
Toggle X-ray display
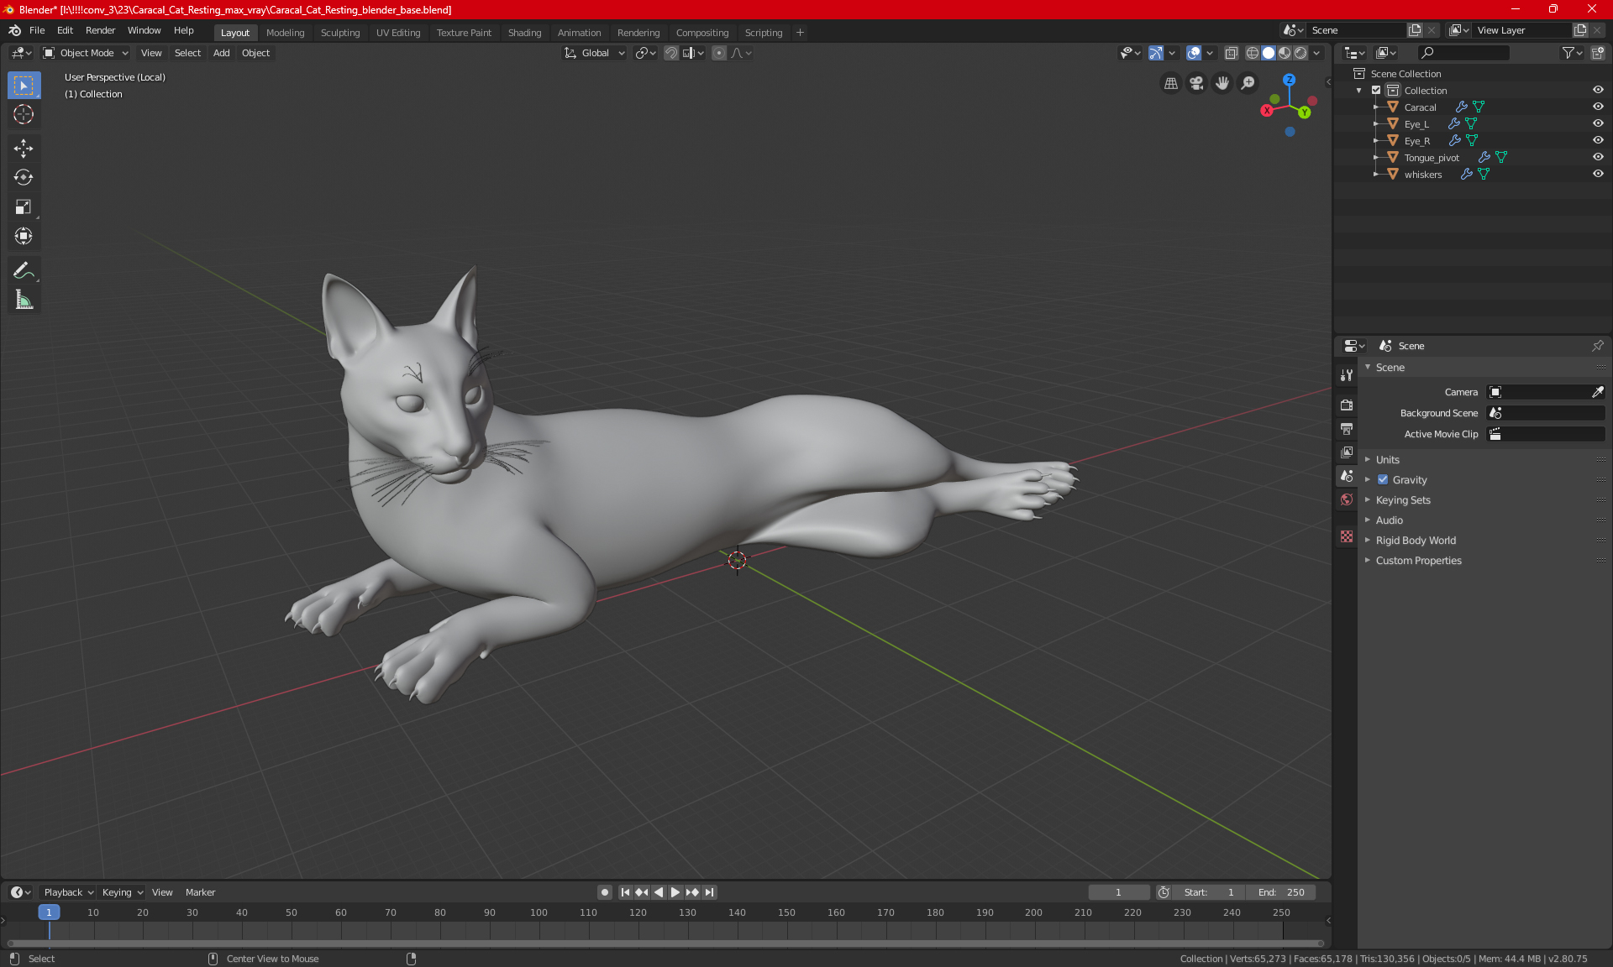click(1232, 53)
